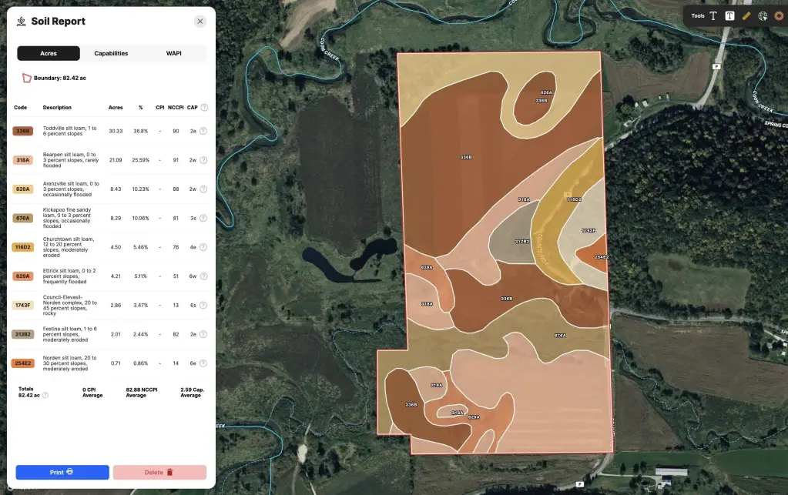The image size is (788, 495).
Task: Click the Code column header
Action: [20, 108]
